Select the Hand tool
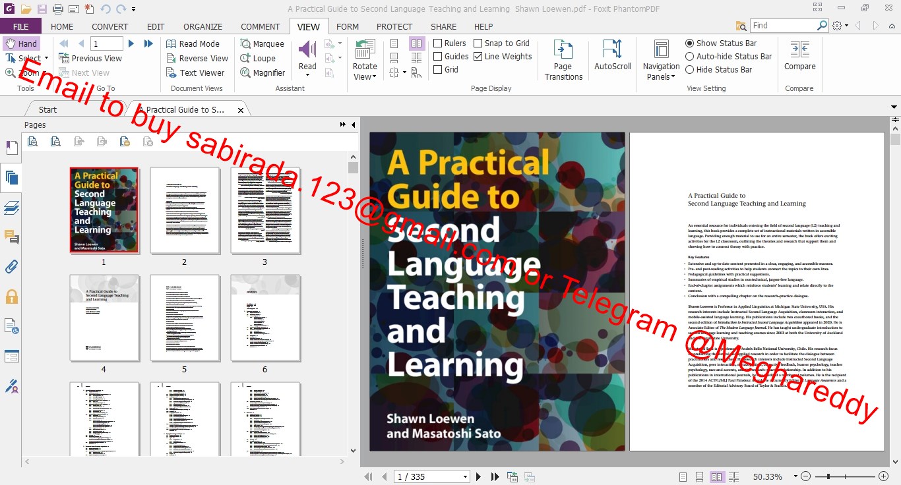This screenshot has height=485, width=901. (x=21, y=43)
